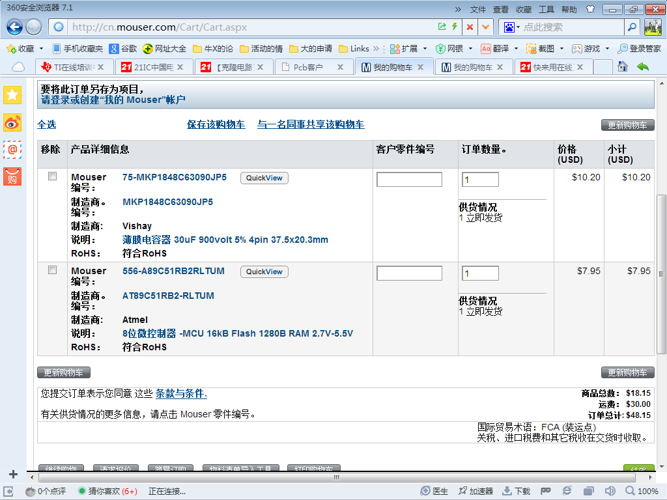
Task: Open the Baidu search engine selector dropdown
Action: pos(512,27)
